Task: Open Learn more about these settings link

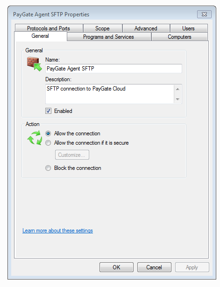Action: coord(58,231)
